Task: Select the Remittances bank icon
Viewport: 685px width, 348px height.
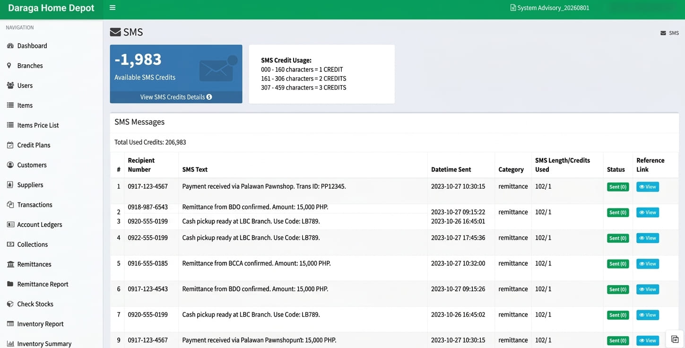Action: pos(10,264)
